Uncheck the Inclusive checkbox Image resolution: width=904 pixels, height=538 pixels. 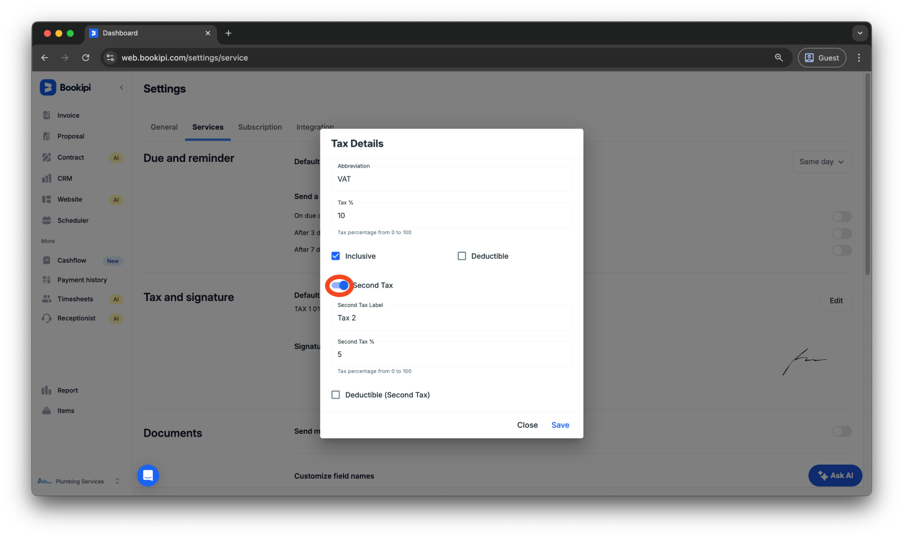tap(336, 256)
